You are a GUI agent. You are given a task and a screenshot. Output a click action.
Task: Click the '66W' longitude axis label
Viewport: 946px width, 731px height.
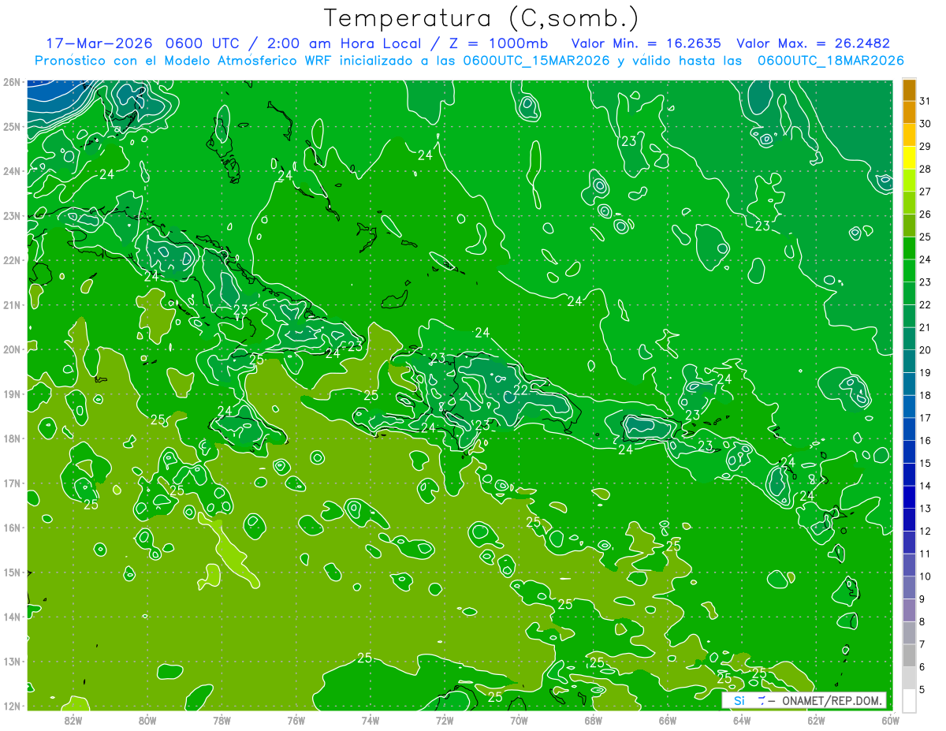pos(668,720)
